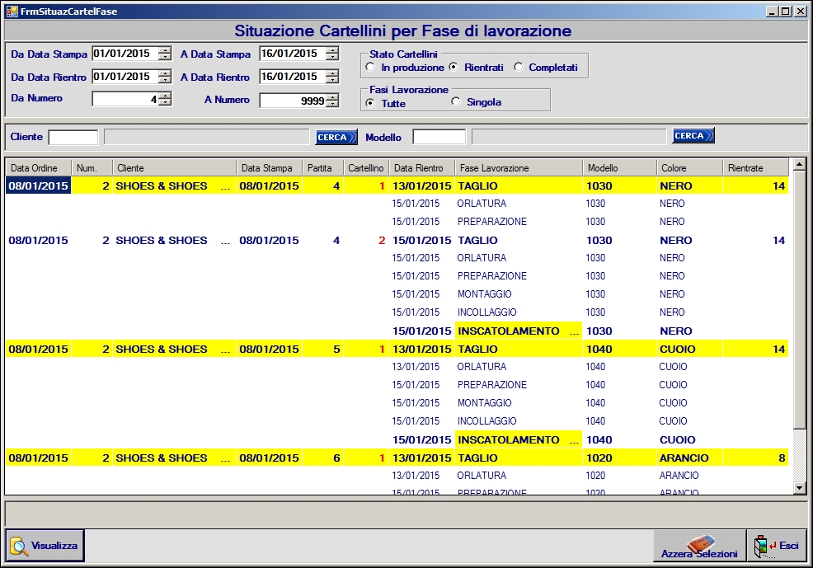Select the Tutte fasi lavorazione option
The height and width of the screenshot is (568, 813).
370,102
